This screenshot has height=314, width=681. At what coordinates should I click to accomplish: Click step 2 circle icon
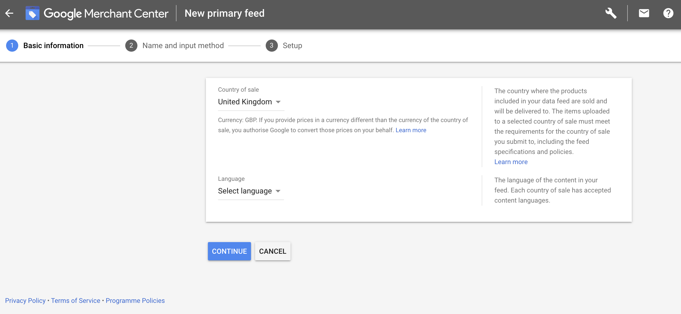(x=131, y=45)
